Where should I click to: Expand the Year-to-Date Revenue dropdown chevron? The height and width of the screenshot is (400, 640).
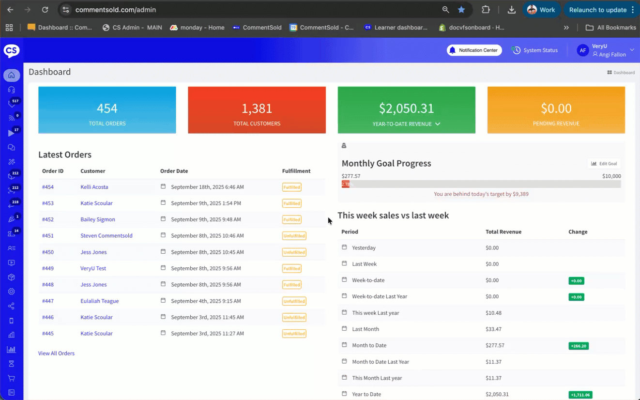tap(438, 124)
